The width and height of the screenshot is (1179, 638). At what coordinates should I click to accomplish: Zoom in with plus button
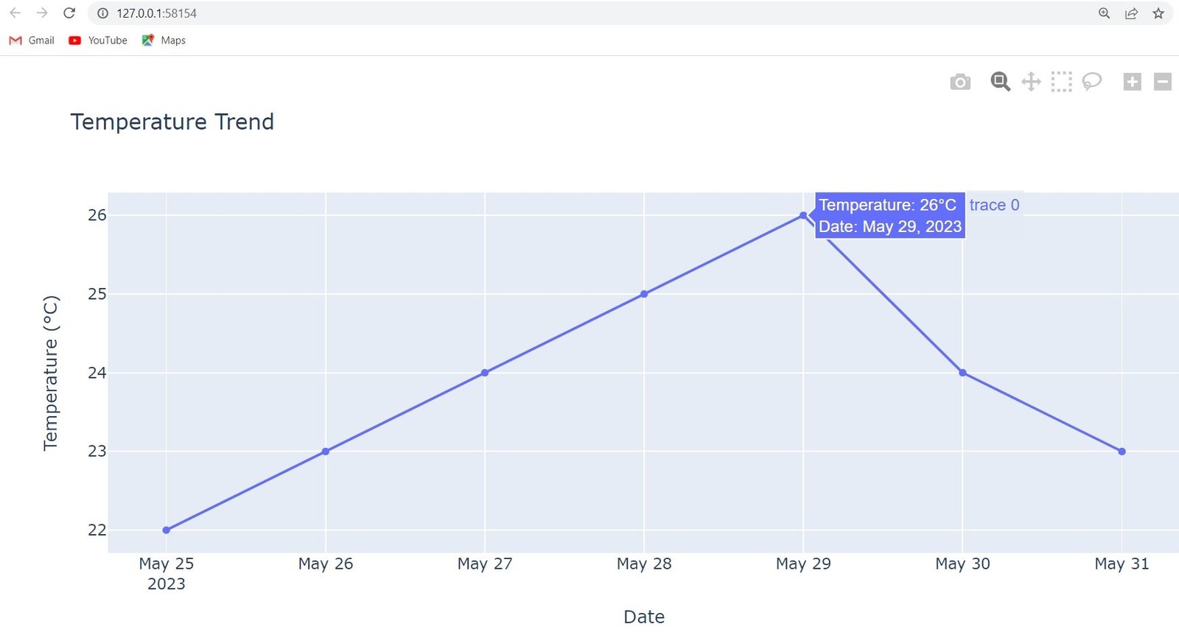(x=1133, y=82)
